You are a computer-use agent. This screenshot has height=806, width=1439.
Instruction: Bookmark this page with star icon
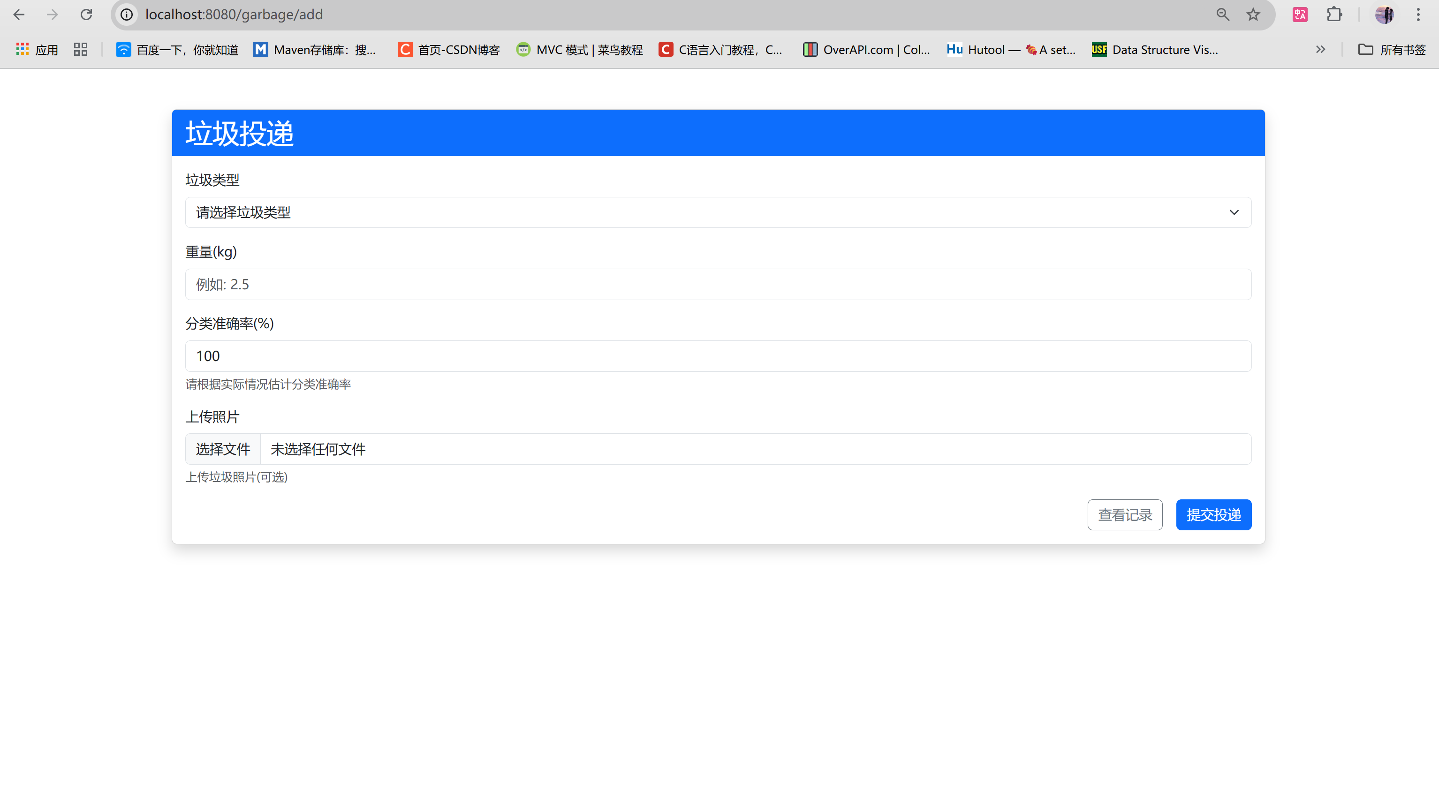(x=1253, y=15)
